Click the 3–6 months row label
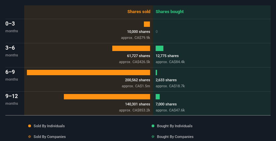276x141 pixels. point(12,51)
